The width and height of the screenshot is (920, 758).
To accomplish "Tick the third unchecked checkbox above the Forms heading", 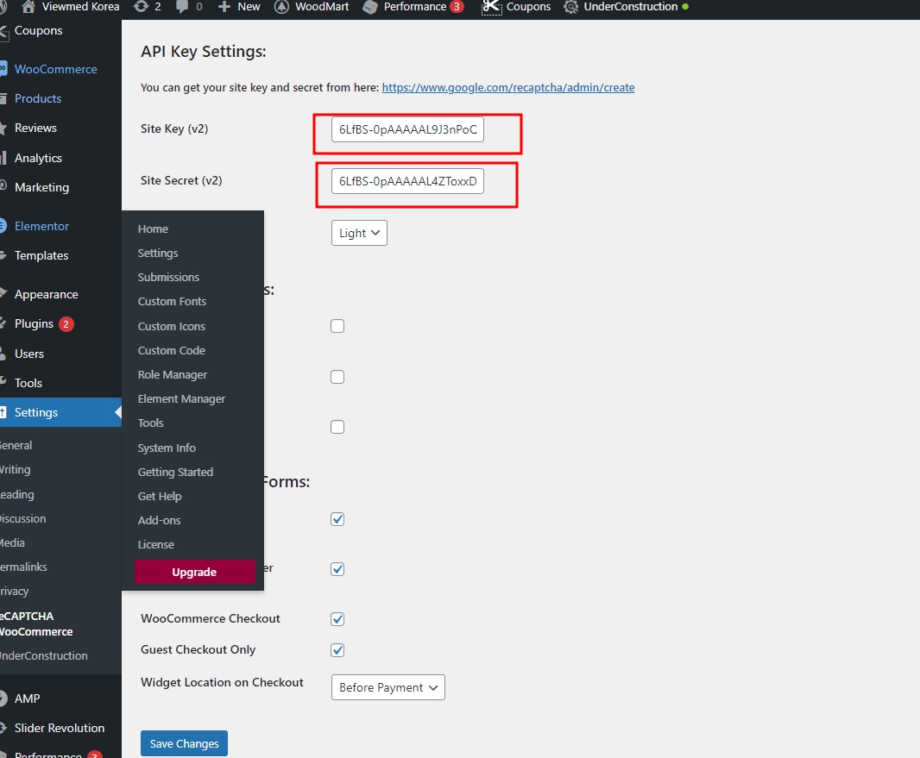I will [x=337, y=427].
